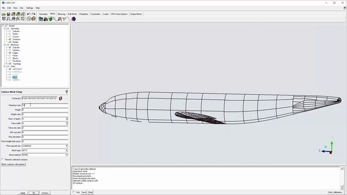Open the File menu
Image resolution: width=347 pixels, height=195 pixels.
(x=3, y=8)
